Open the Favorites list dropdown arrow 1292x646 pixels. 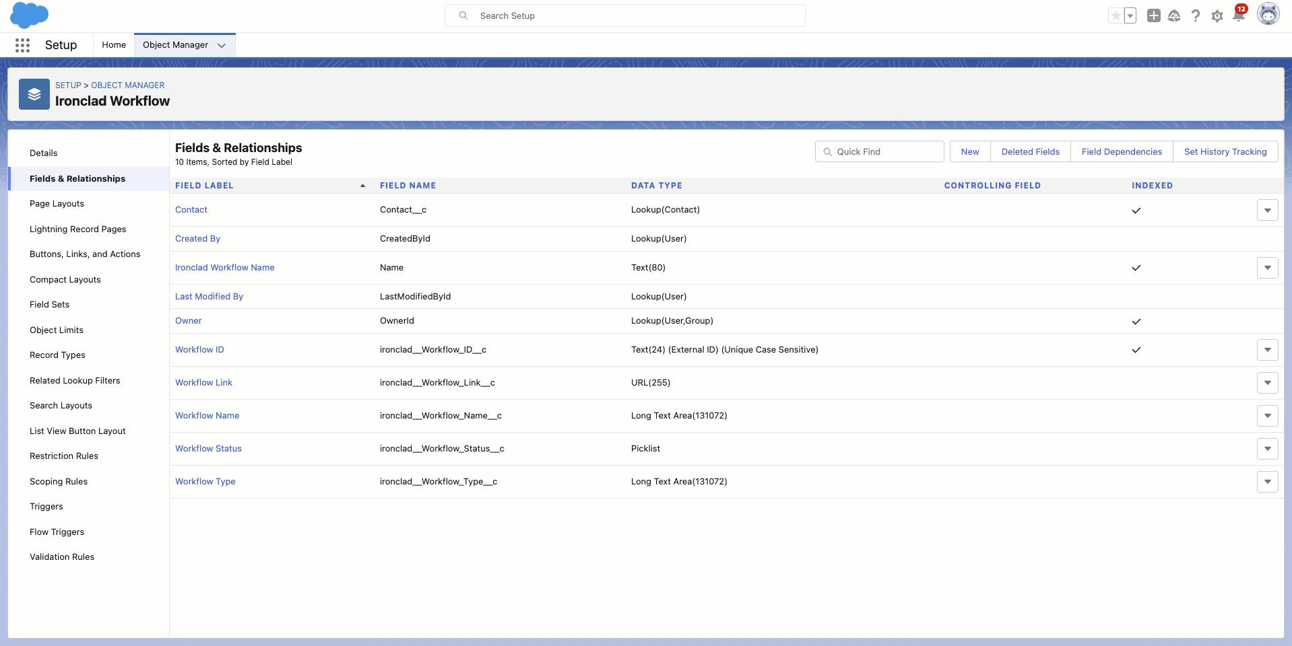[1130, 15]
